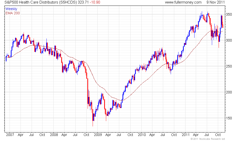Click the 'Jul' label after 2008
The image size is (246, 141).
pyautogui.click(x=75, y=135)
